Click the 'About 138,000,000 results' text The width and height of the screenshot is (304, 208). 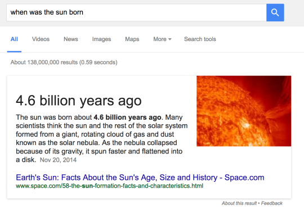pos(64,62)
